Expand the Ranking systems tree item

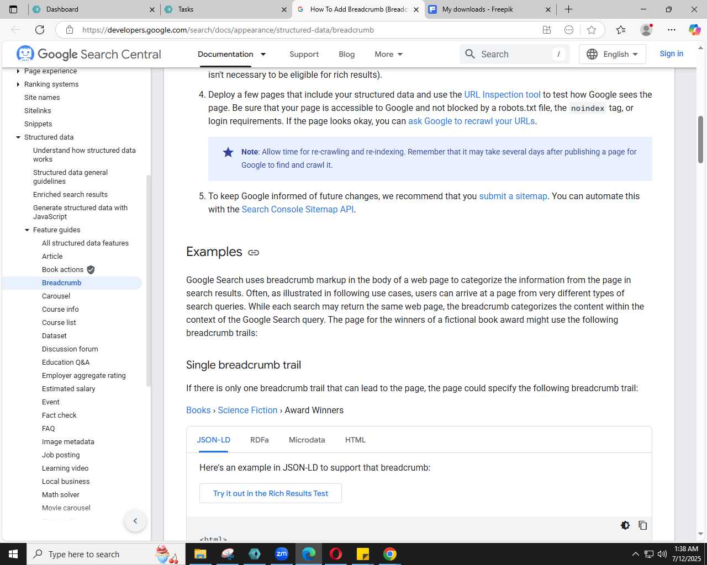[x=18, y=84]
